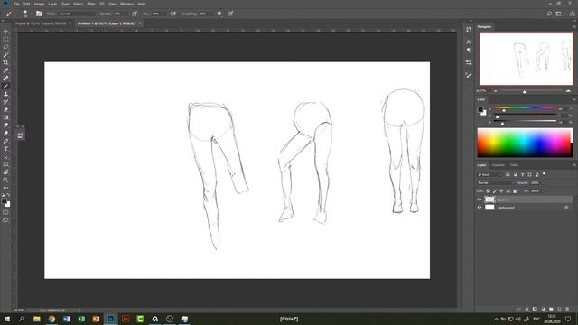Open the painting Mode dropdown
Screen dimensions: 578x325
coord(77,14)
